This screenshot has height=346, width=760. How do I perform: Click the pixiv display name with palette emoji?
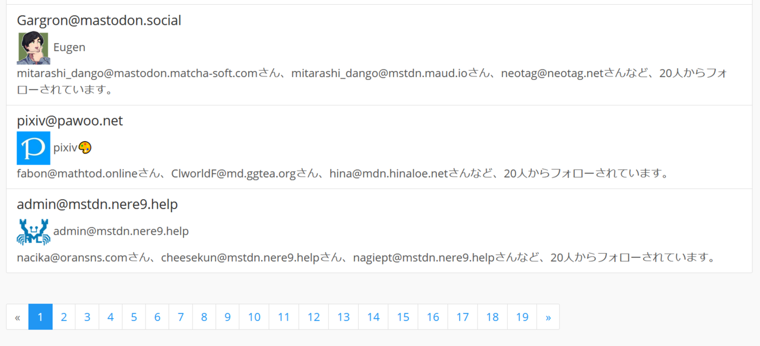click(x=72, y=148)
